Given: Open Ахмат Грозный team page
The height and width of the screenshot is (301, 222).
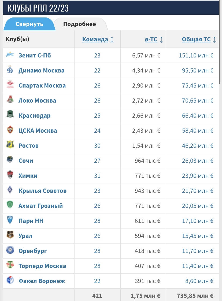Looking at the screenshot, I should click(x=41, y=206).
